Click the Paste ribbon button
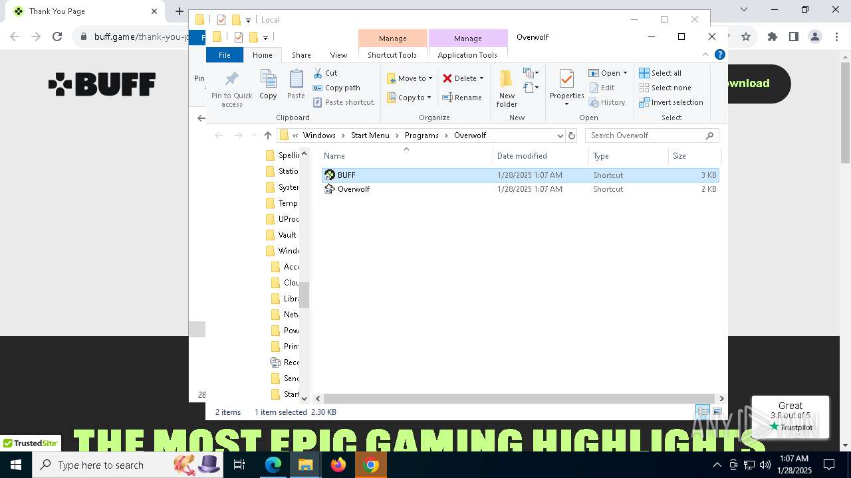 pyautogui.click(x=296, y=84)
